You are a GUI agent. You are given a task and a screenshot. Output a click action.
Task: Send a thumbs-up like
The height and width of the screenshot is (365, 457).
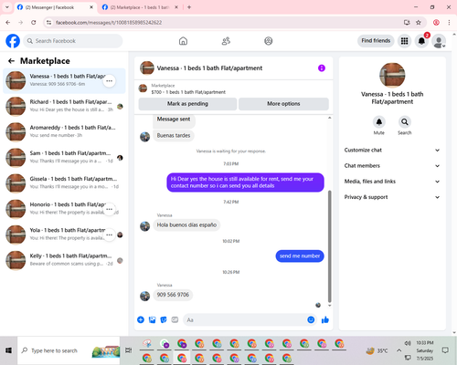(x=325, y=319)
